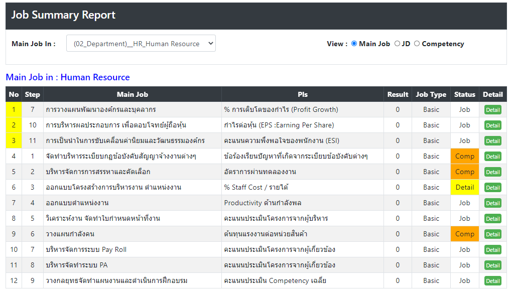
Task: Click Detail button for PA row 11
Action: 493,265
